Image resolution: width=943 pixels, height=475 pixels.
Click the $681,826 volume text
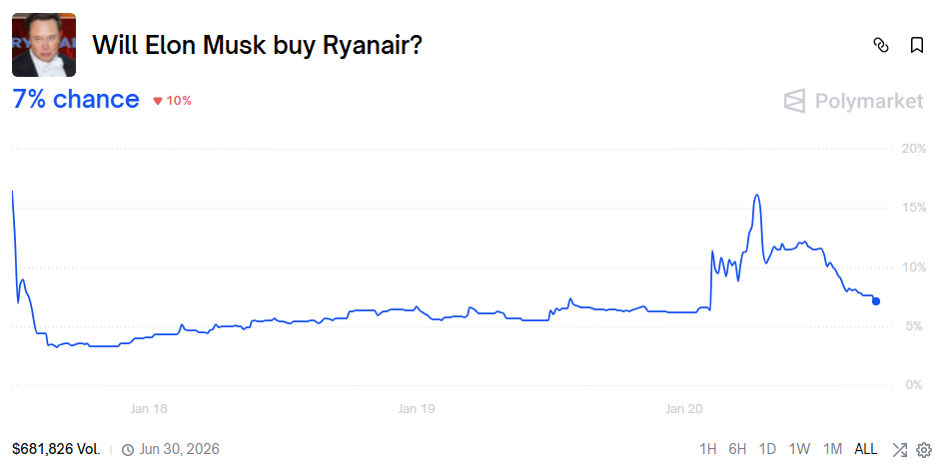pyautogui.click(x=56, y=449)
